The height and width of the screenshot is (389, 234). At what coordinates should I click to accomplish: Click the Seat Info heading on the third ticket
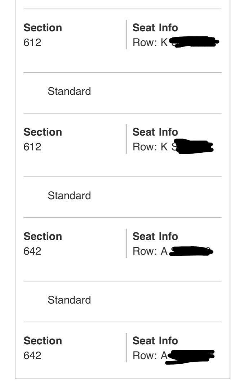pos(155,237)
